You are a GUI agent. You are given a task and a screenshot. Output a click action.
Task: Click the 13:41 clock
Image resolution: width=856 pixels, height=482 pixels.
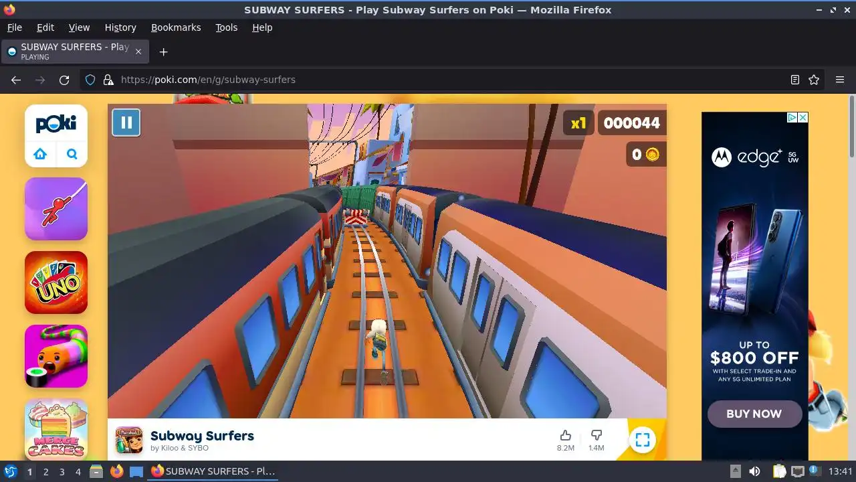(841, 471)
